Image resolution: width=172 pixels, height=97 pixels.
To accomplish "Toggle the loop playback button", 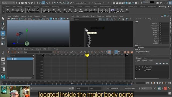I will (155, 88).
